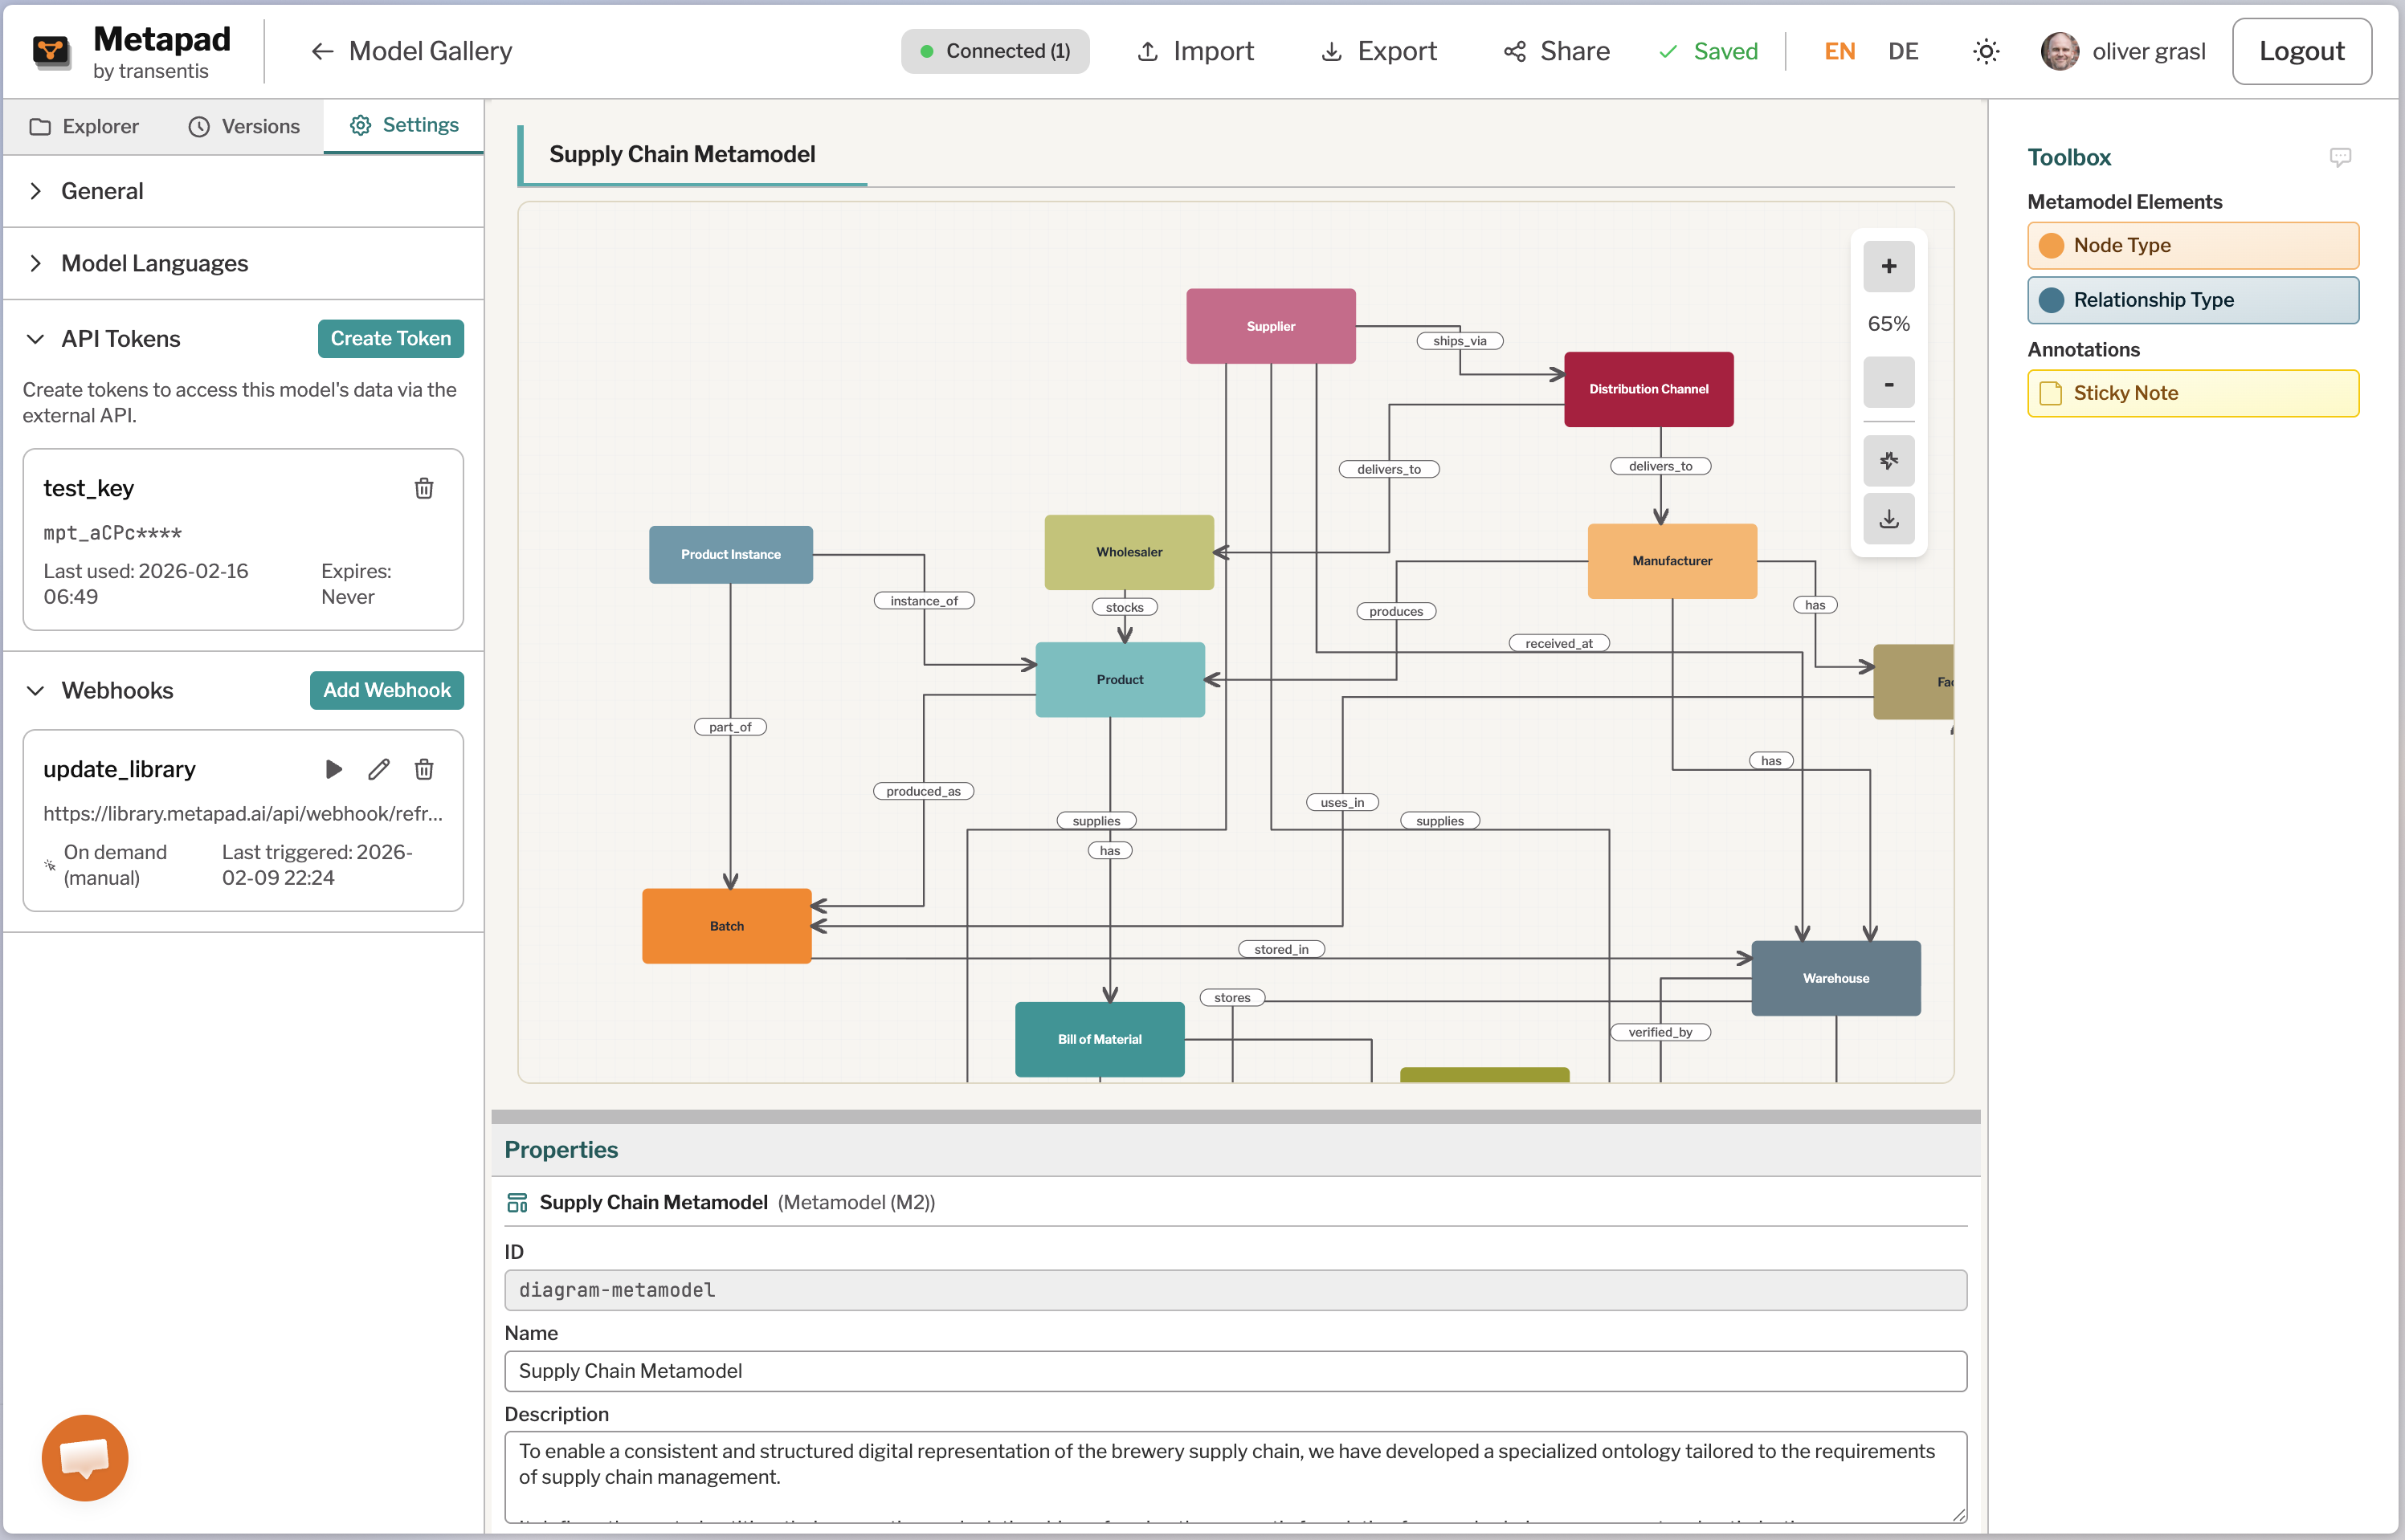Select EN language option

coord(1839,51)
